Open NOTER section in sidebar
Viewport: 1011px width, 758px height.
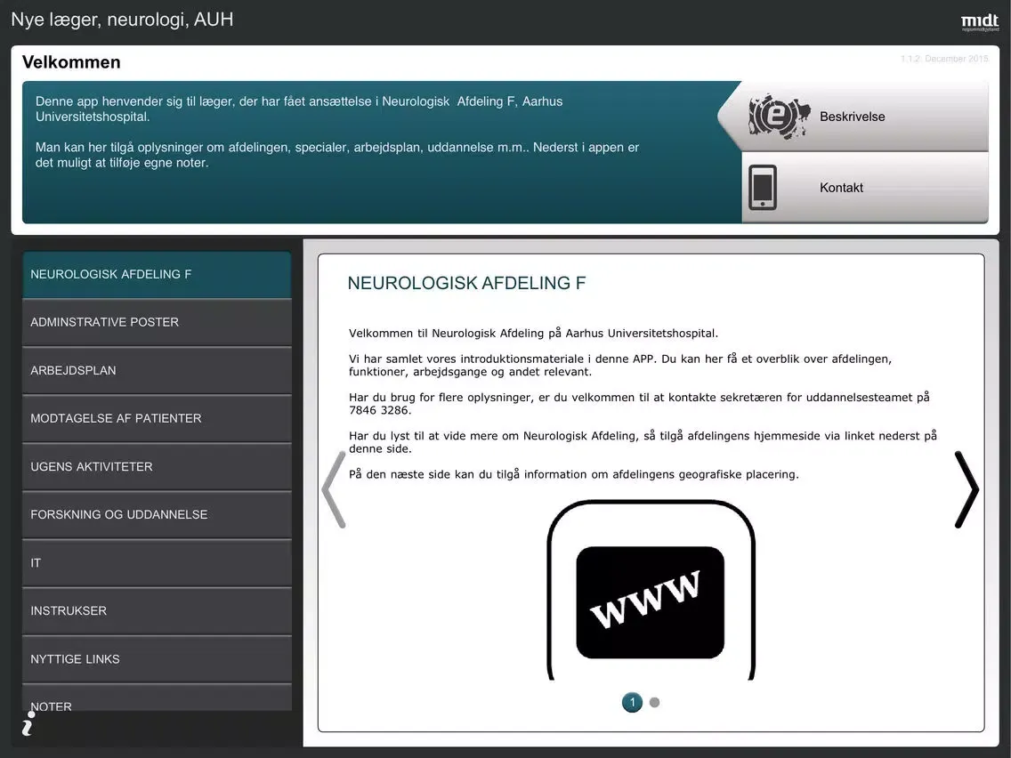coord(157,698)
